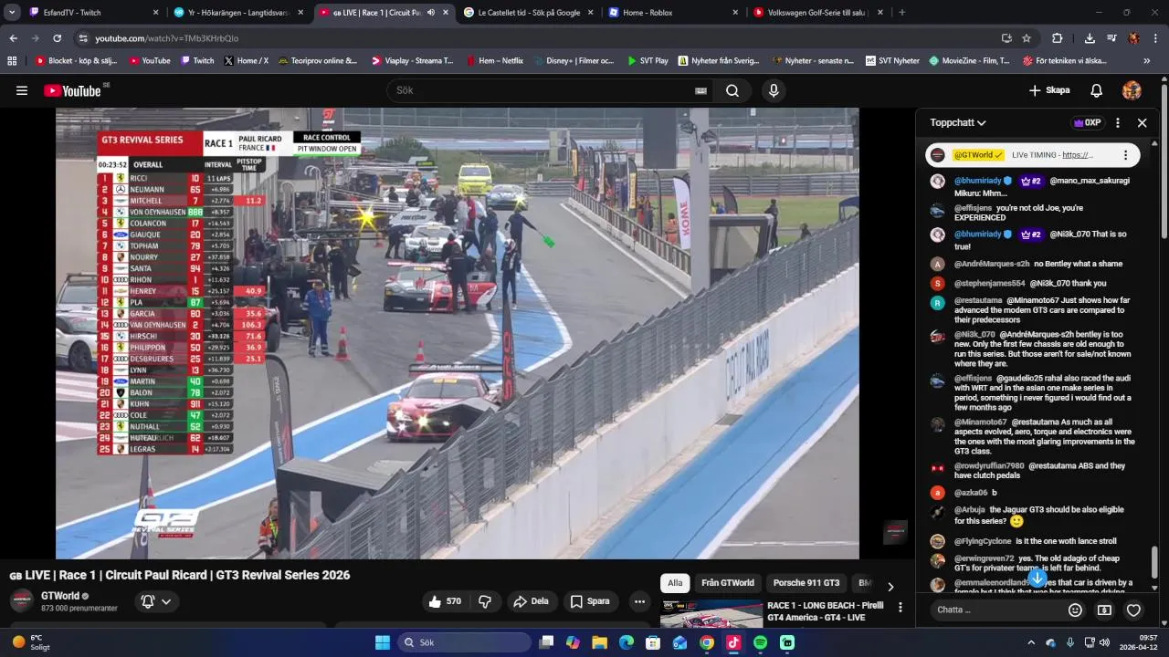Go back in browser history
This screenshot has height=657, width=1169.
pyautogui.click(x=13, y=38)
